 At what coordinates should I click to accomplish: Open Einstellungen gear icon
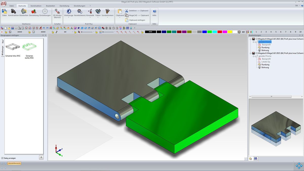click(x=45, y=11)
